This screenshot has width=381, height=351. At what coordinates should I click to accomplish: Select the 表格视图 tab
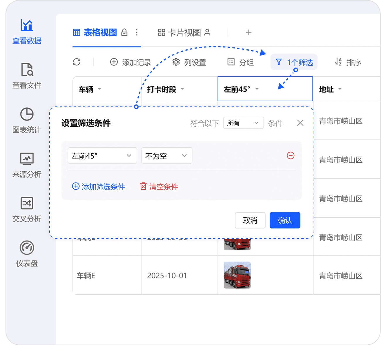100,32
